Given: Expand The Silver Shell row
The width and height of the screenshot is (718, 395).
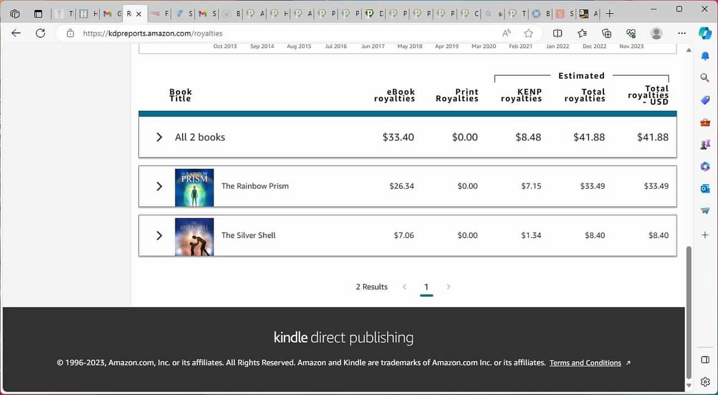Looking at the screenshot, I should [159, 235].
